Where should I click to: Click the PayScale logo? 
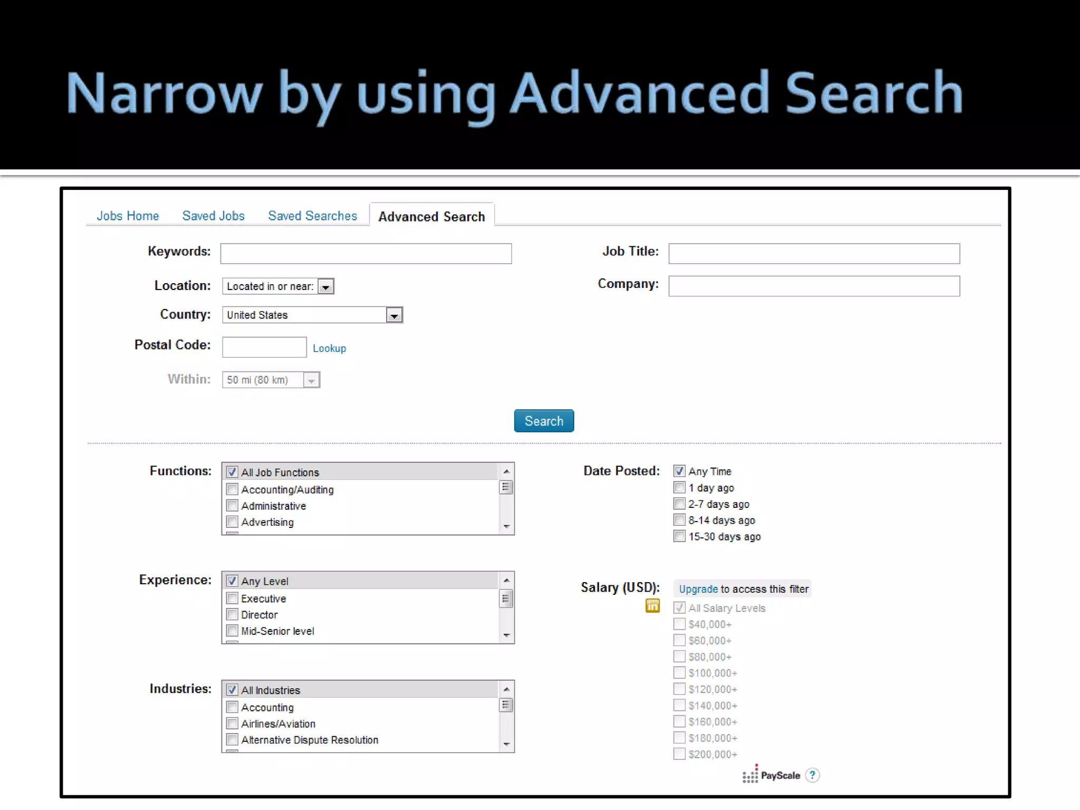tap(772, 775)
